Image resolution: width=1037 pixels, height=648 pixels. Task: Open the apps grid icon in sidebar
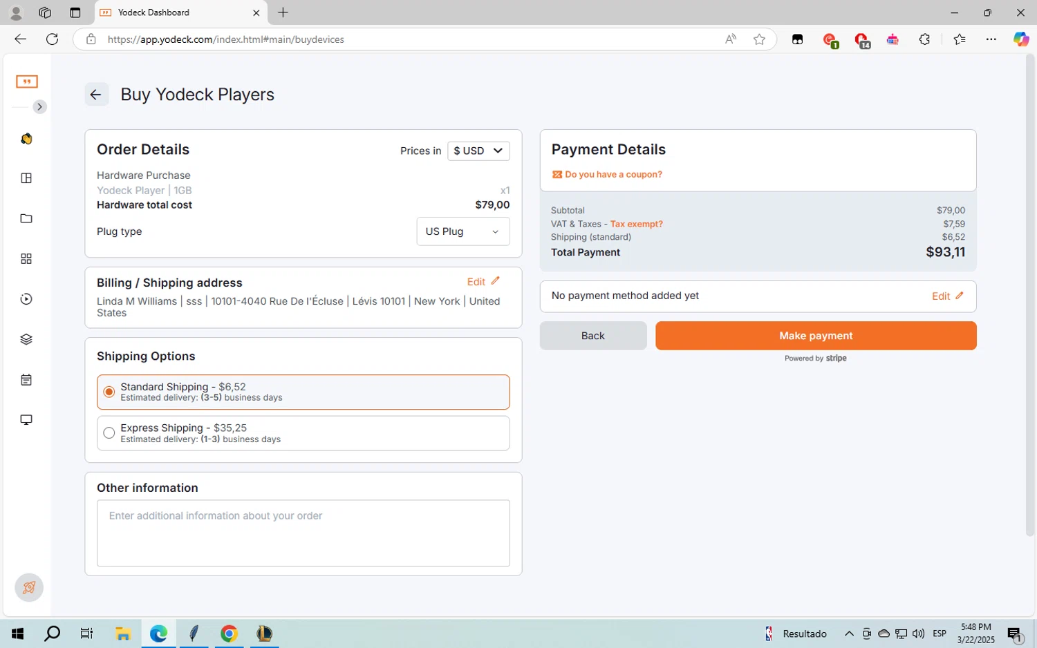(26, 259)
